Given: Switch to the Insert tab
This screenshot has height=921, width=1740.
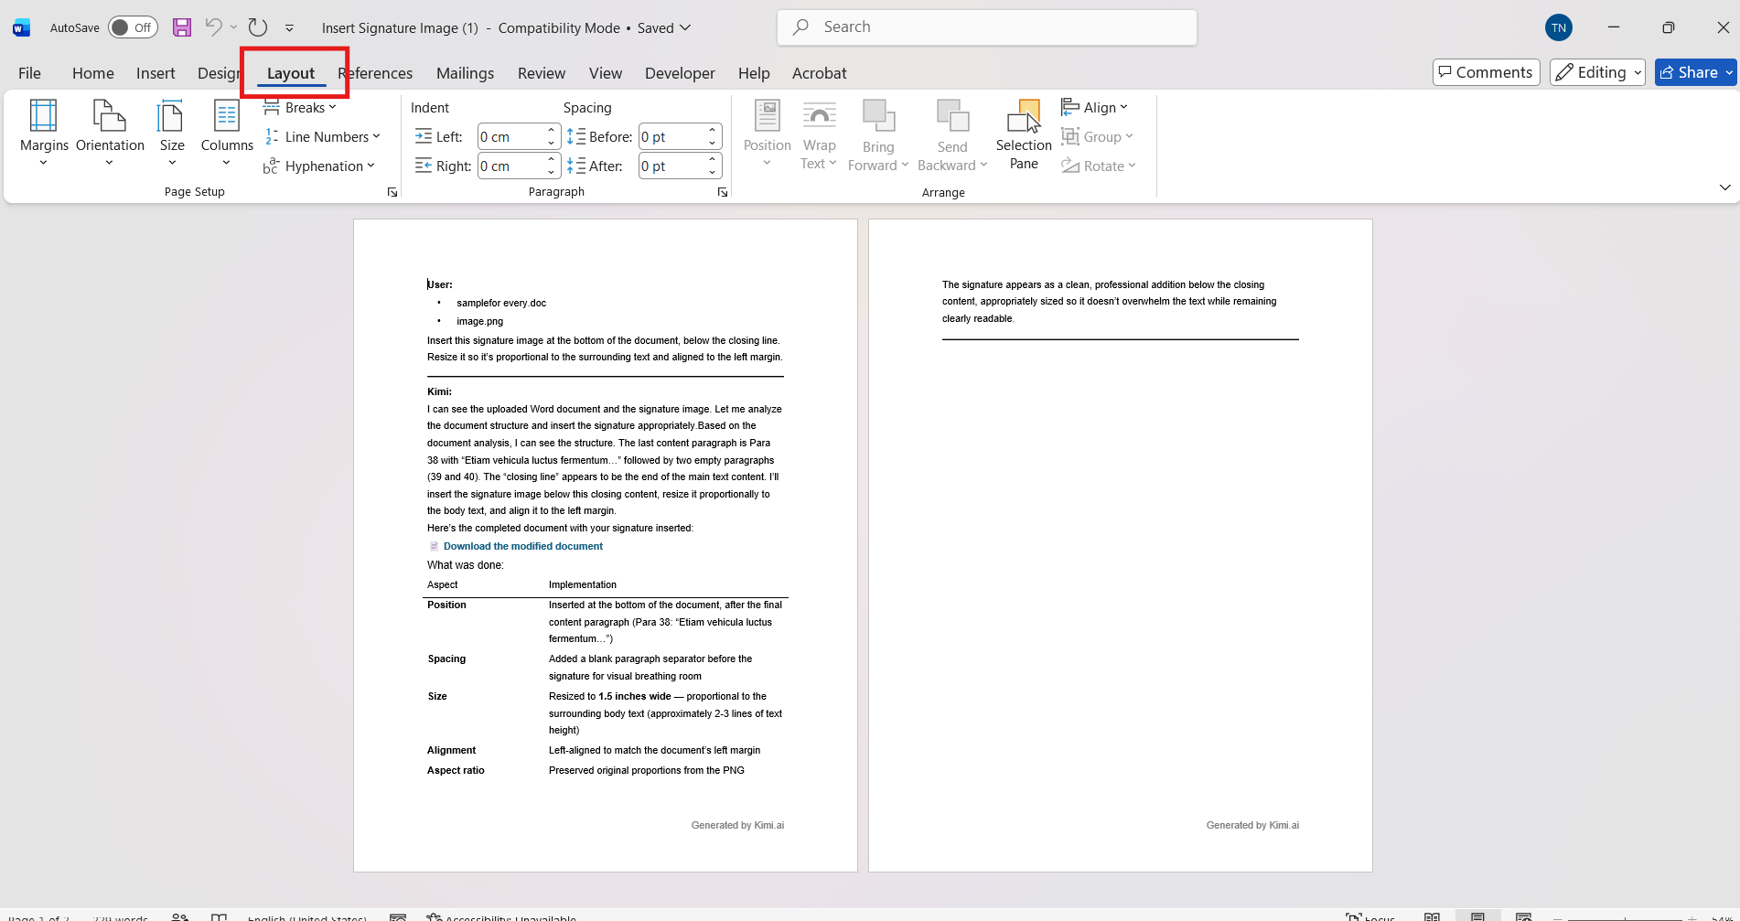Looking at the screenshot, I should tap(156, 73).
